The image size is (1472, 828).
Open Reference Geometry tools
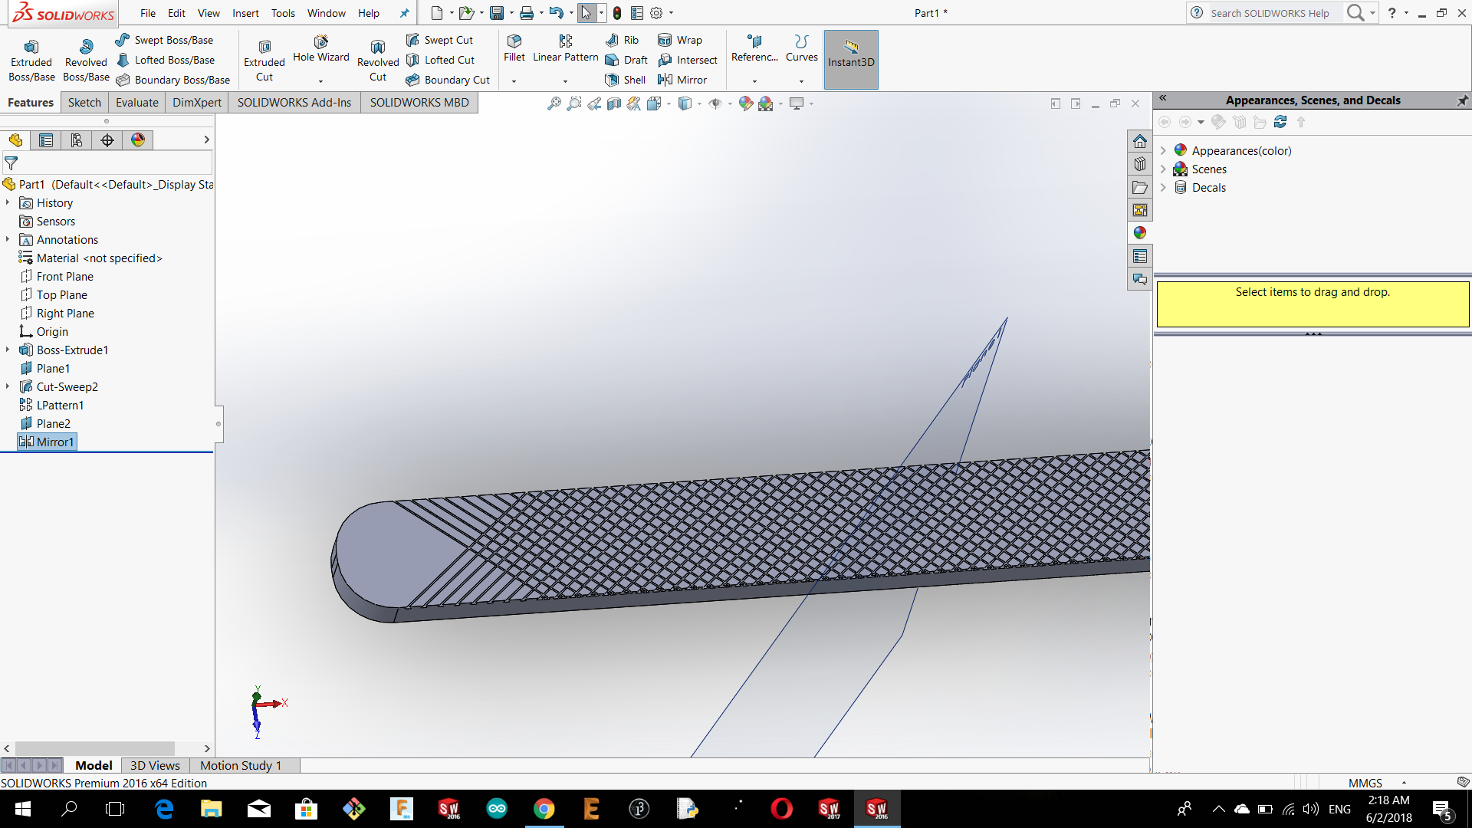(x=754, y=48)
